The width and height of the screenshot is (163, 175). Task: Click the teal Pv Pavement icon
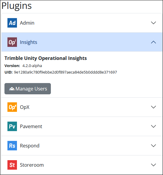[12, 126]
